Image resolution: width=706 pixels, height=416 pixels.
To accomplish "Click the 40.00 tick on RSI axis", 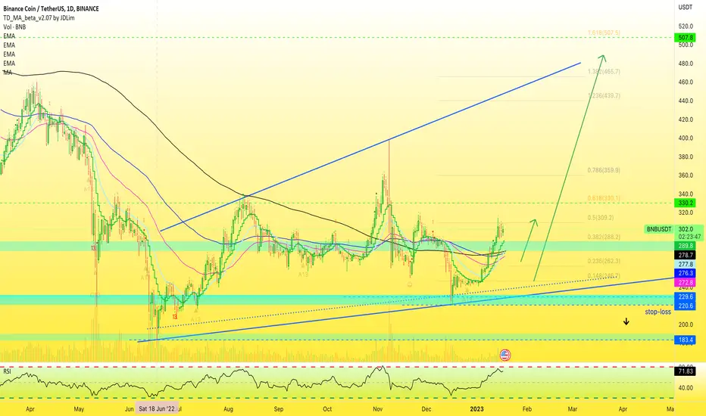I will [686, 388].
